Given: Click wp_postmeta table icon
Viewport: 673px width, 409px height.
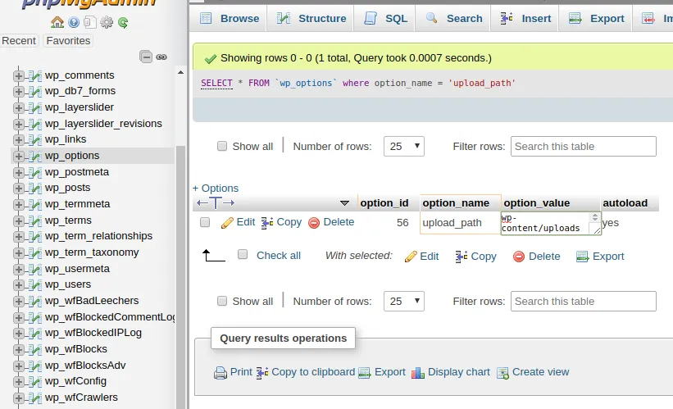Looking at the screenshot, I should click(x=35, y=172).
